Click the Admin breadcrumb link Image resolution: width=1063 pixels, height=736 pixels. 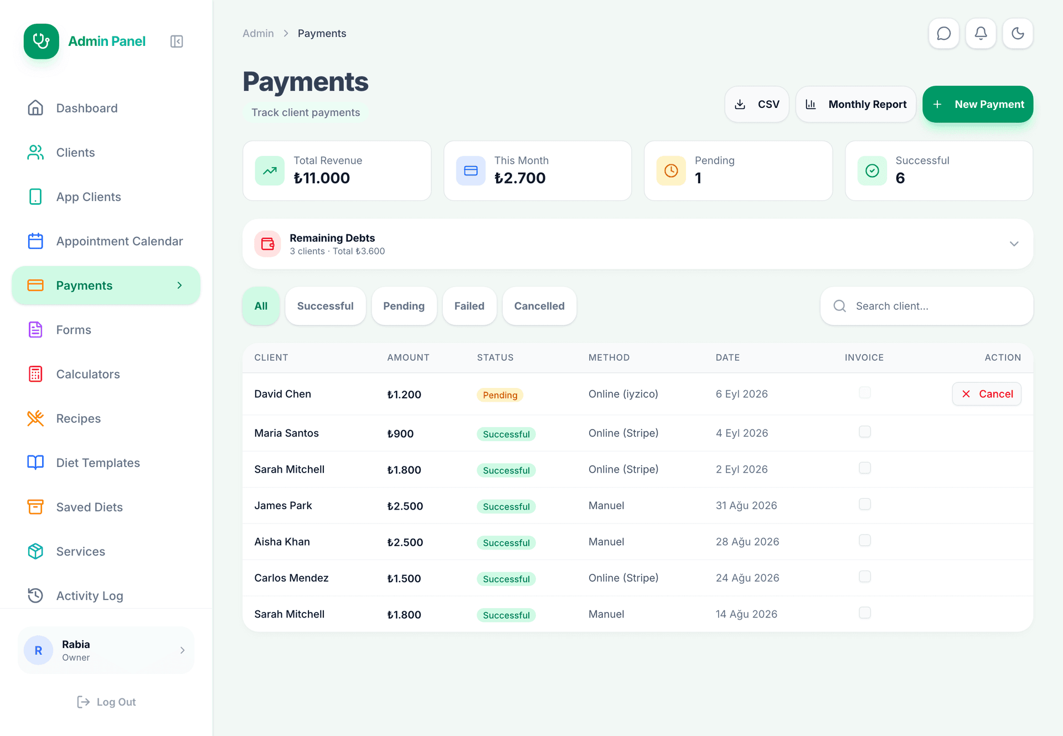click(x=258, y=33)
